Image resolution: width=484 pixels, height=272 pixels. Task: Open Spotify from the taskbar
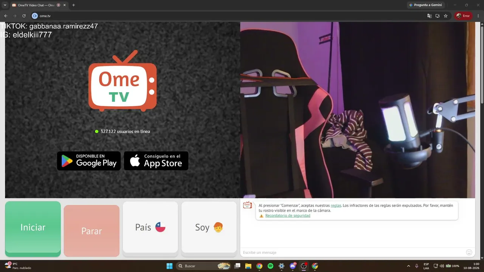pyautogui.click(x=270, y=266)
